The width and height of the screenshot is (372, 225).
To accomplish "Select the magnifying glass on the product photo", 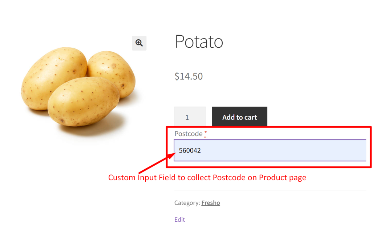I will click(x=139, y=43).
